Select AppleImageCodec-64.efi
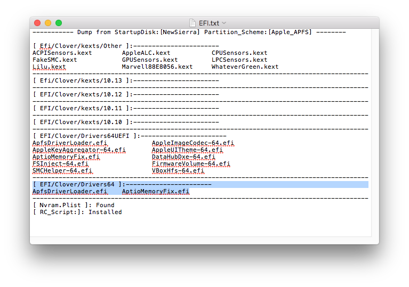Image resolution: width=409 pixels, height=287 pixels. [193, 143]
